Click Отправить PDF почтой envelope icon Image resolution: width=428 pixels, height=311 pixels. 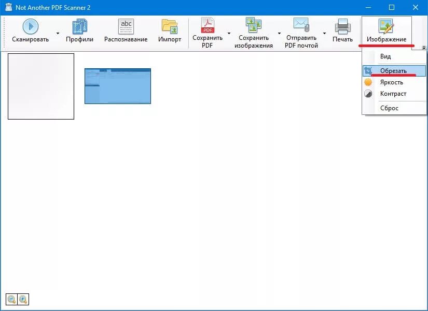click(x=301, y=25)
